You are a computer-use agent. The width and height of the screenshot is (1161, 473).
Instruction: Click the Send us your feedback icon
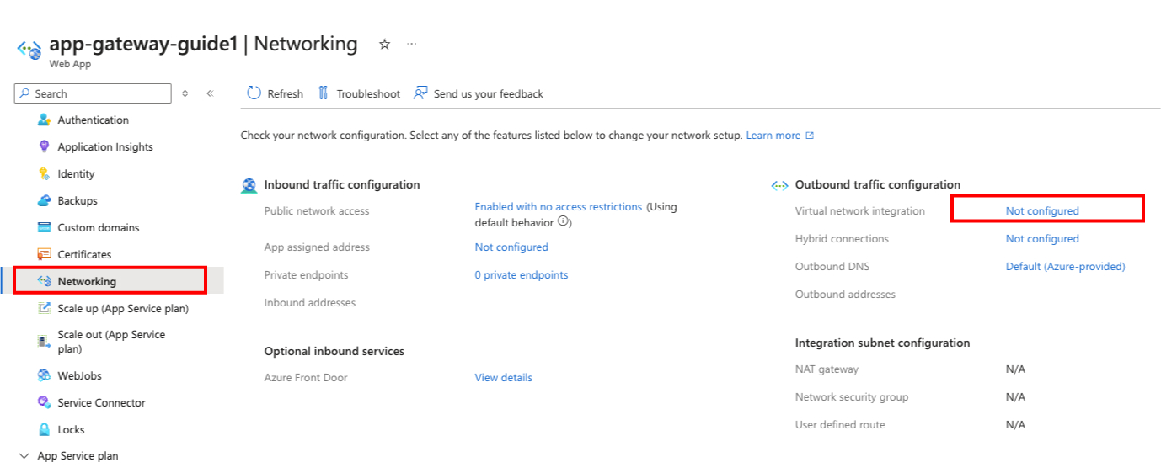(420, 93)
